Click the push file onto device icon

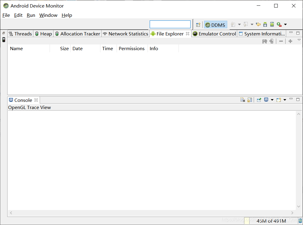click(x=271, y=41)
